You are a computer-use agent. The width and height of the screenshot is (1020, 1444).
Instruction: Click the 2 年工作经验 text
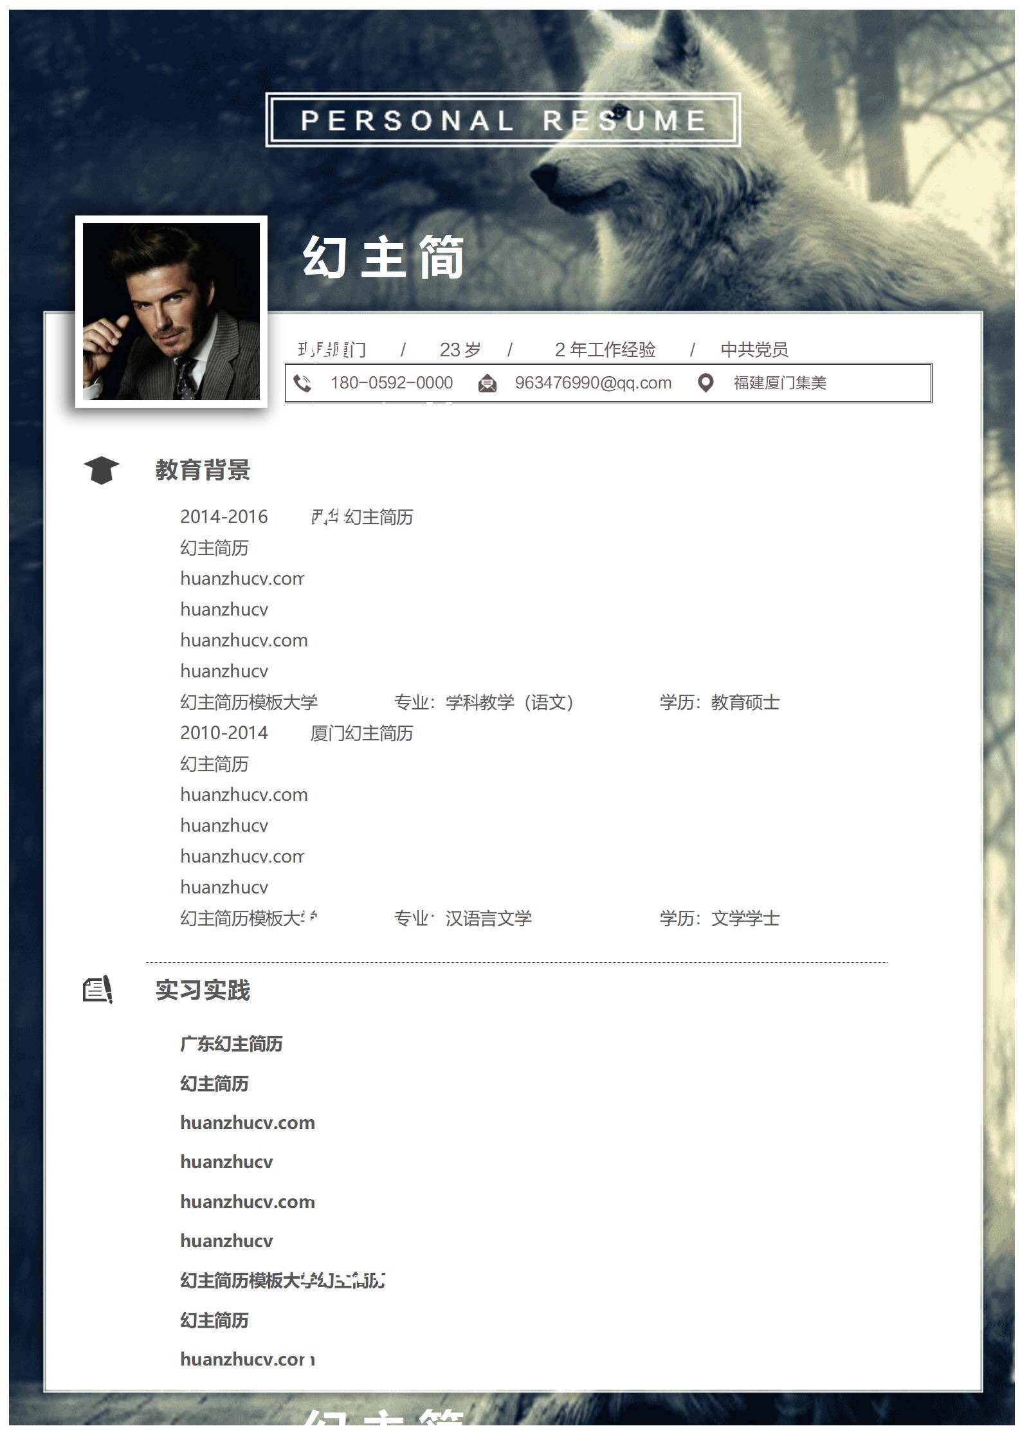[605, 349]
